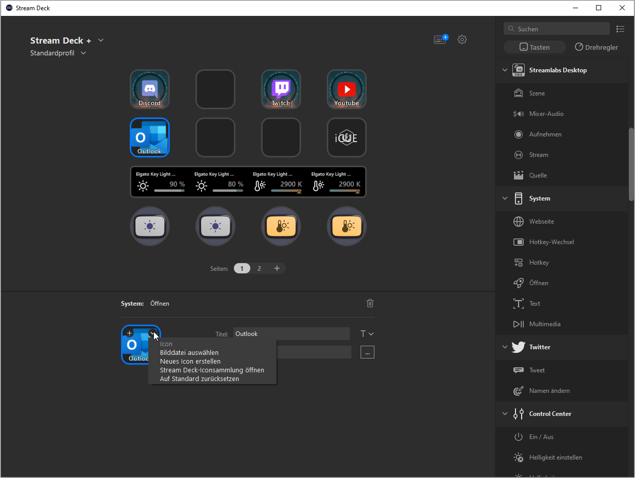Viewport: 635px width, 478px height.
Task: Click Namen ändern action icon
Action: [519, 391]
